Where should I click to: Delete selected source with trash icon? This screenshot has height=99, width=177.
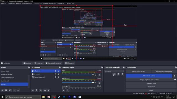click(37, 90)
